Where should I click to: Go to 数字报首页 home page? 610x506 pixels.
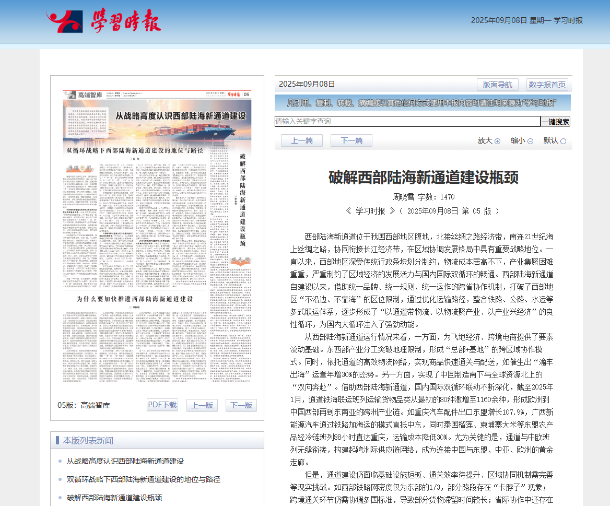(547, 85)
